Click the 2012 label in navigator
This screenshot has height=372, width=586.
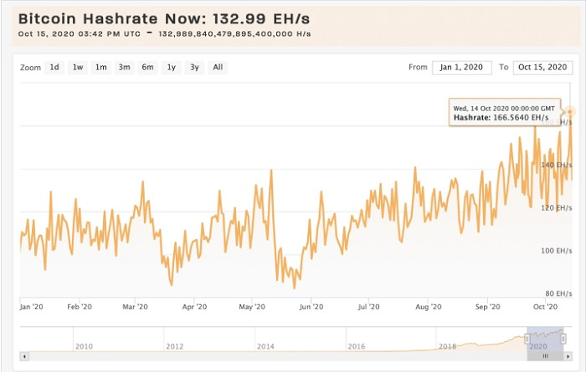(175, 347)
